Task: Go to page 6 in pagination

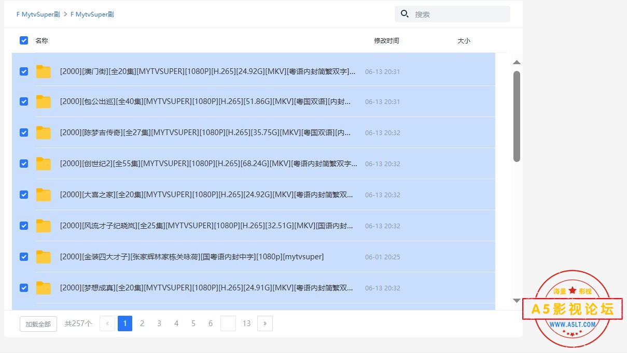Action: pyautogui.click(x=211, y=323)
